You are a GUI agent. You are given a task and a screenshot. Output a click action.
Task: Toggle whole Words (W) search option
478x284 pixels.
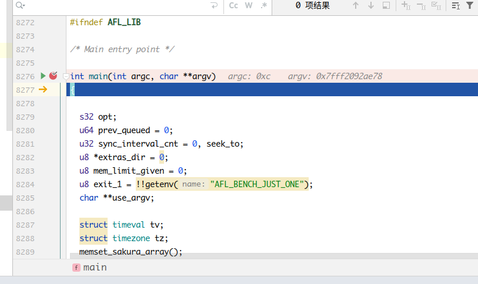249,5
